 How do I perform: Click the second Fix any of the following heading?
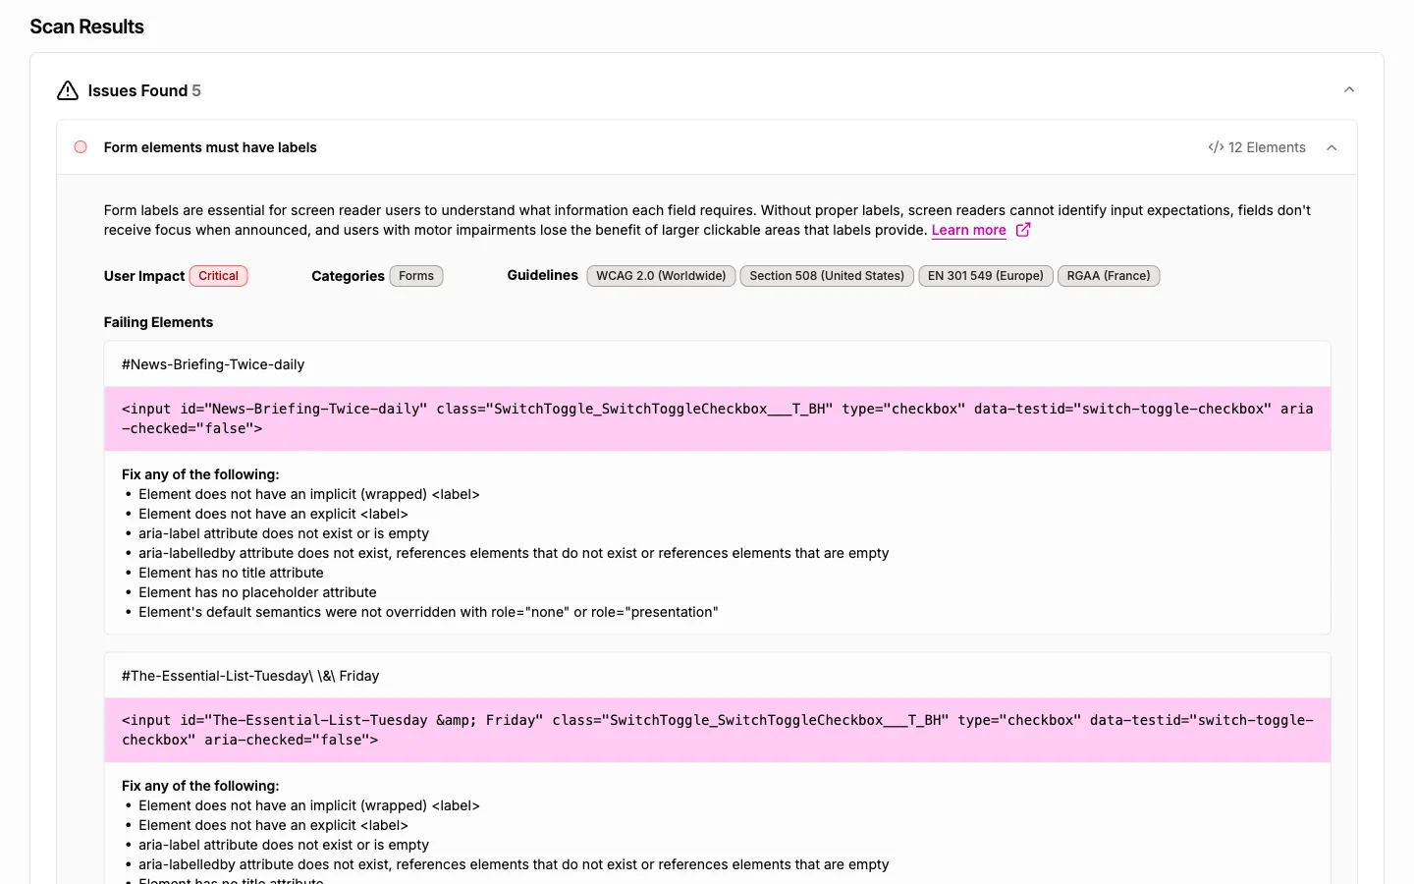pos(200,786)
